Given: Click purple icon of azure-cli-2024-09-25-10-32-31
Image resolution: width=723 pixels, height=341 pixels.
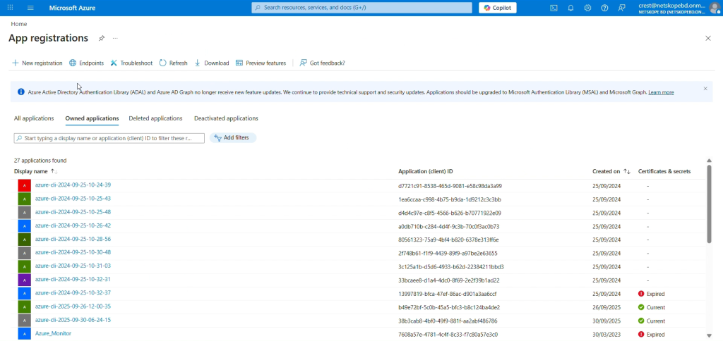Looking at the screenshot, I should coord(25,280).
